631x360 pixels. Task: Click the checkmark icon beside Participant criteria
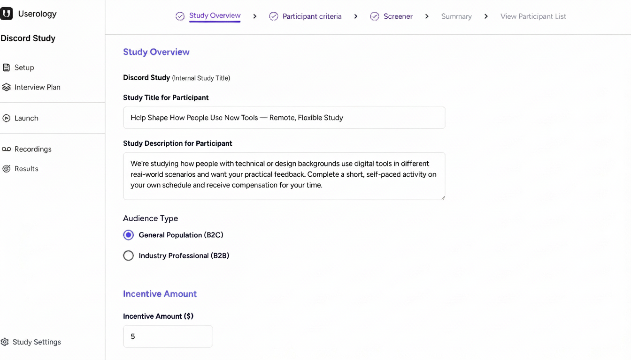point(273,16)
